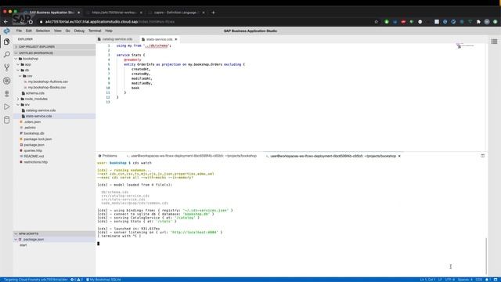
Task: Open package.json in the file tree
Action: [34, 145]
